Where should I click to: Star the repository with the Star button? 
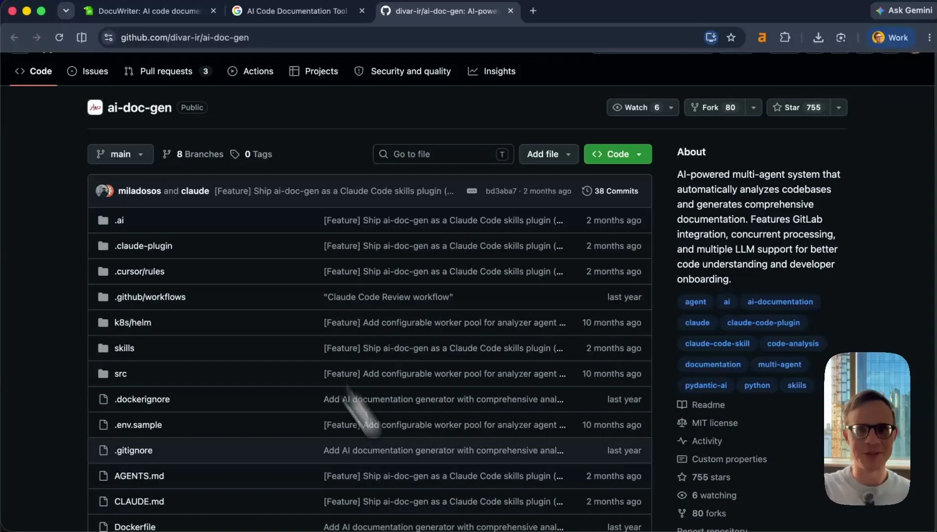pyautogui.click(x=798, y=107)
